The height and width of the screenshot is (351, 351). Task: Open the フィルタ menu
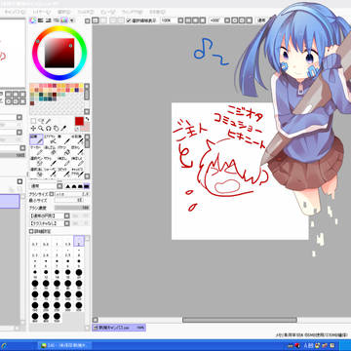tap(86, 12)
